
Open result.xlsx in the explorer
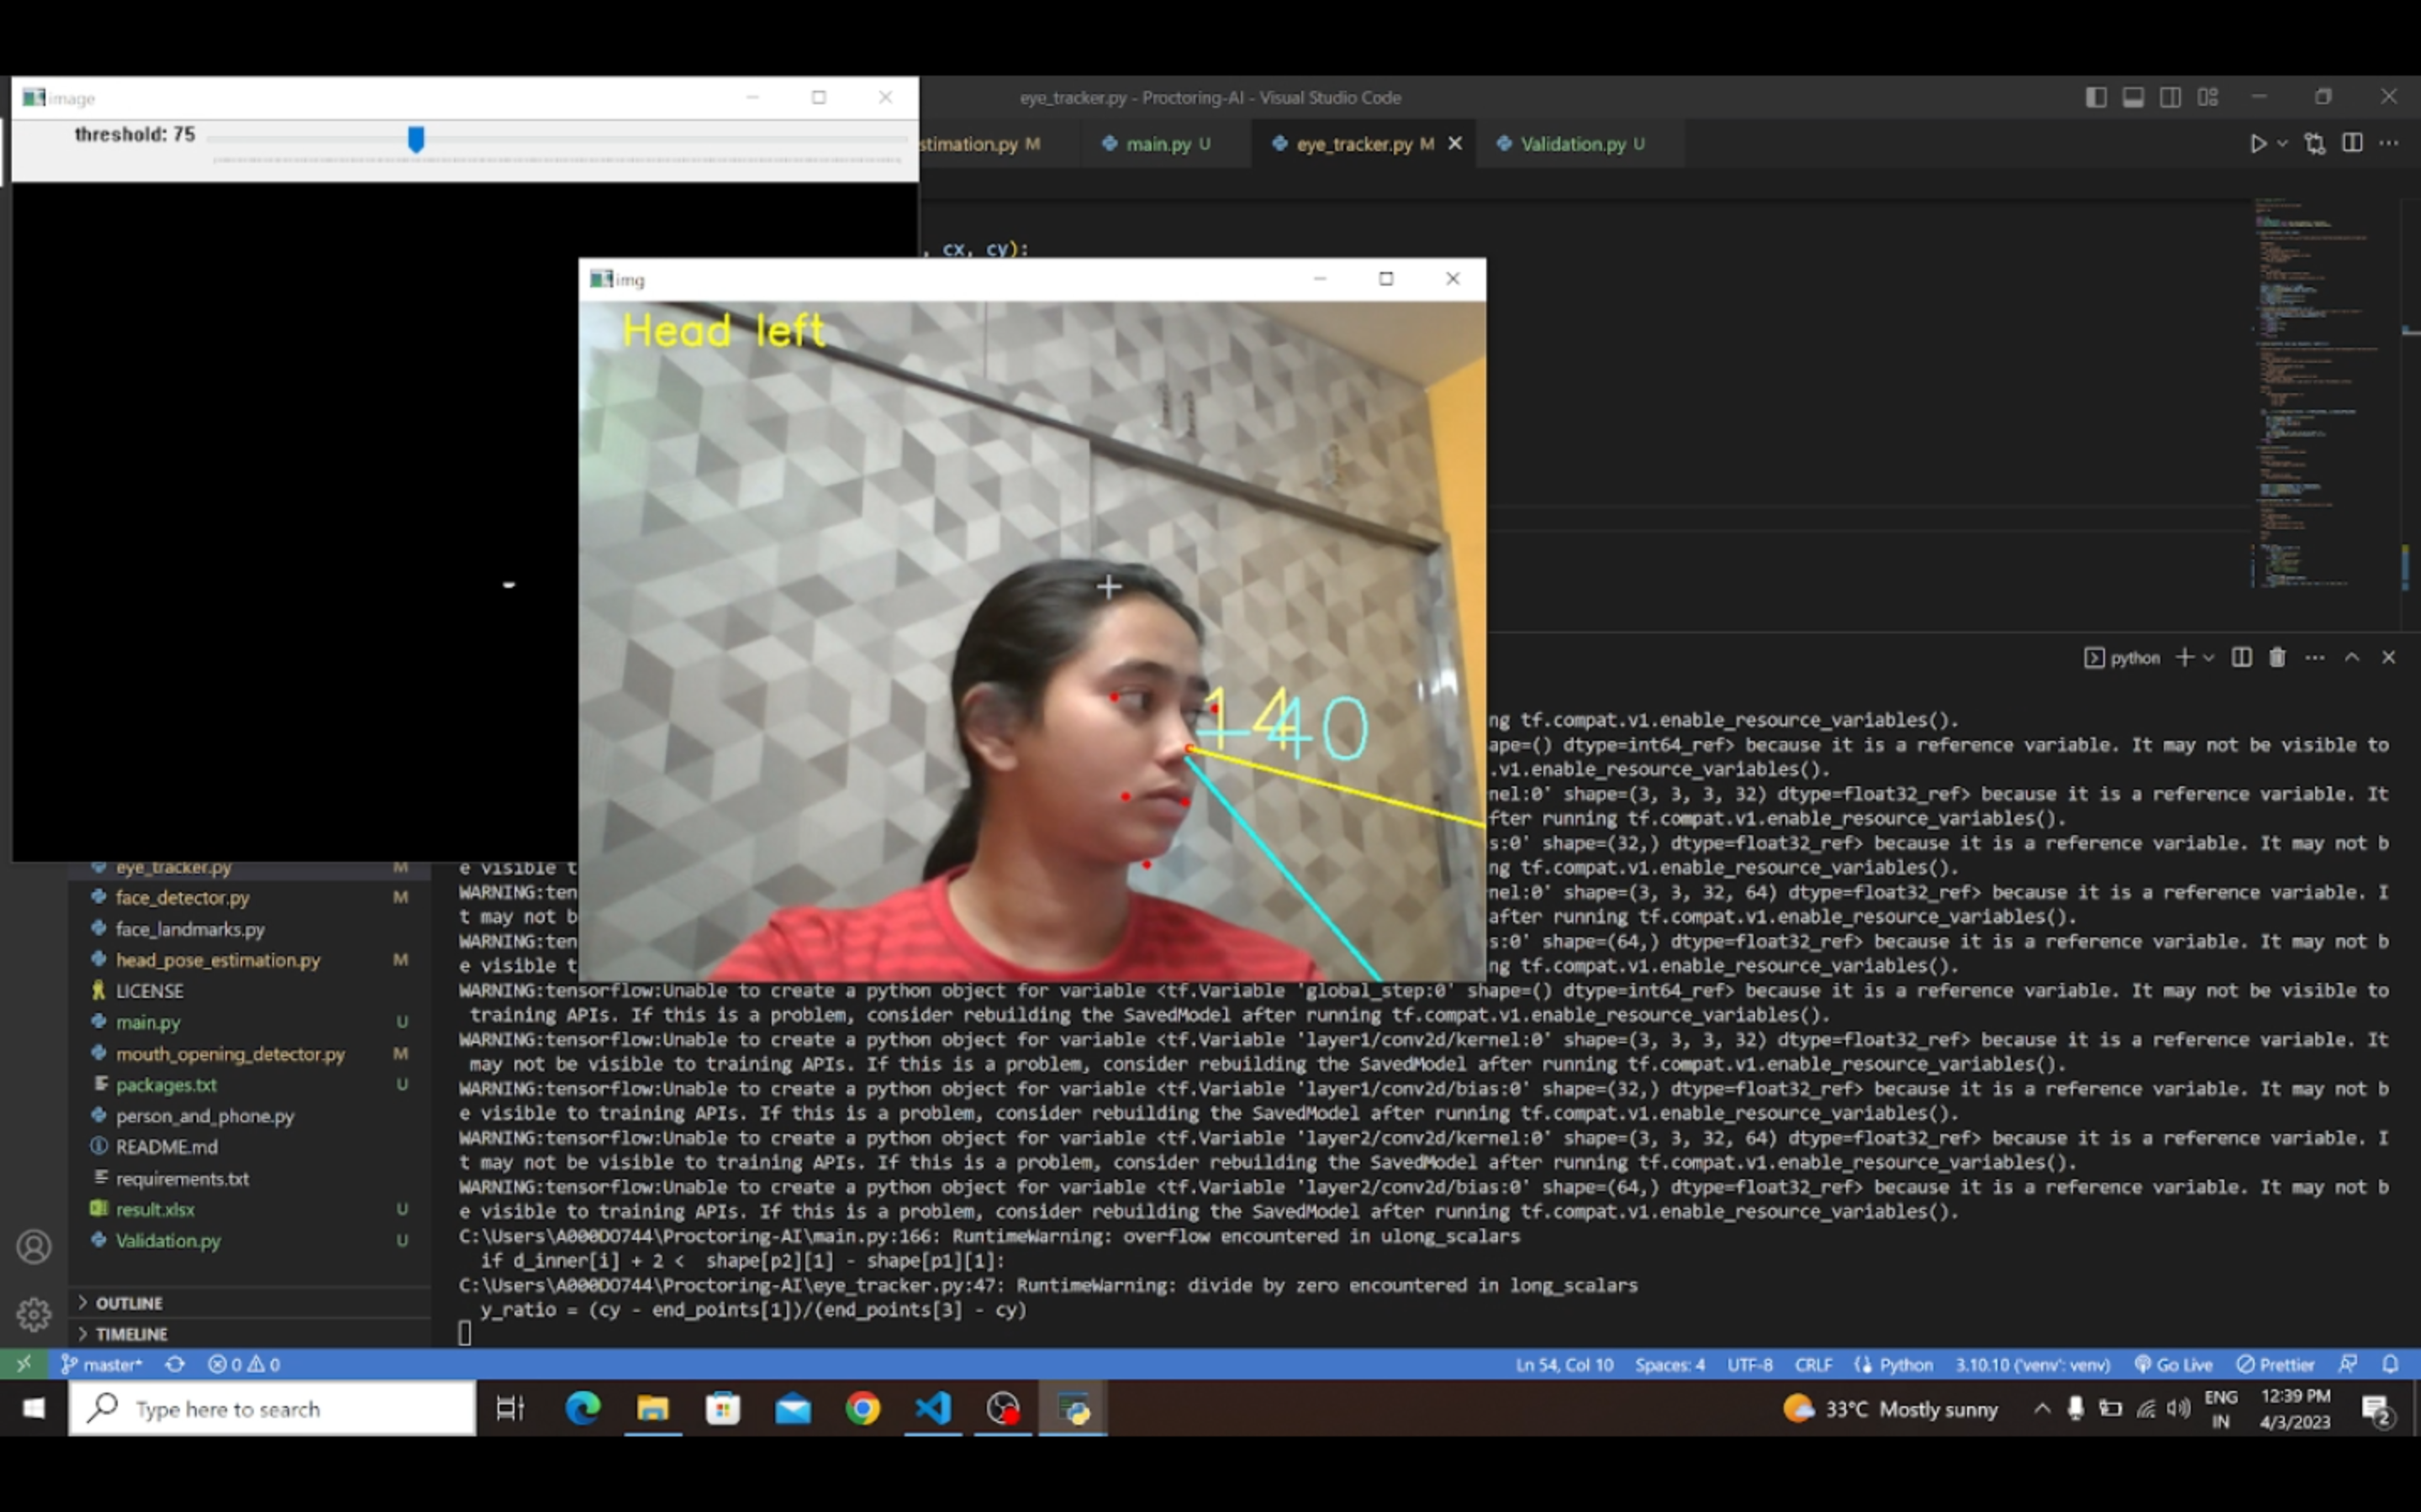(251, 1209)
